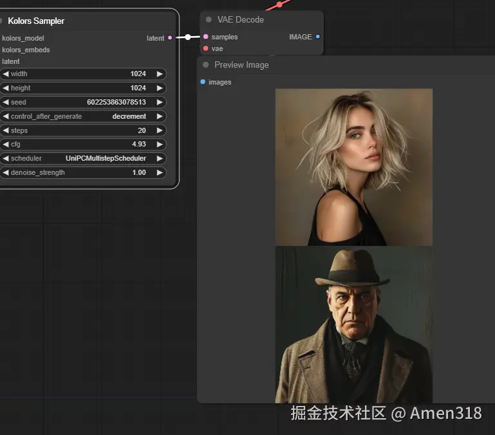Toggle the Kolors Sampler node collapse dot
This screenshot has width=495, height=435.
1,21
